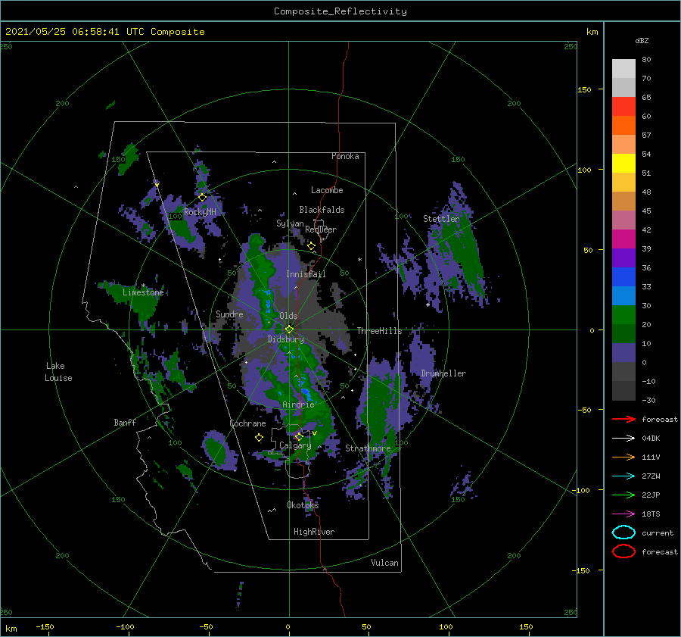Click the RedDeer label
The image size is (681, 637).
click(321, 230)
